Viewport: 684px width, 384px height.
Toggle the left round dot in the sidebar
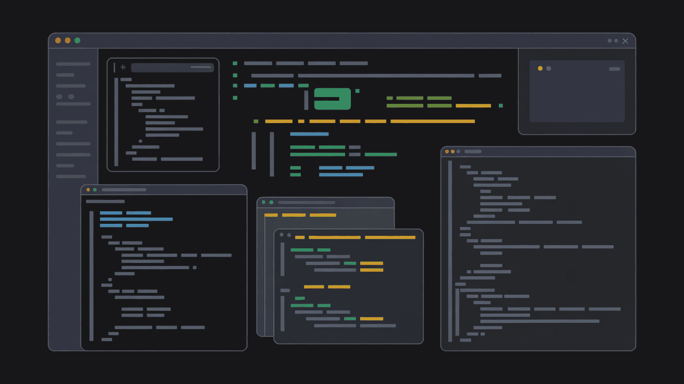(x=59, y=97)
